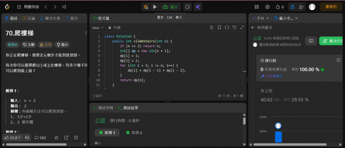Viewport: 345px width, 148px height.
Task: Favorite the problem star icon
Action: click(57, 138)
